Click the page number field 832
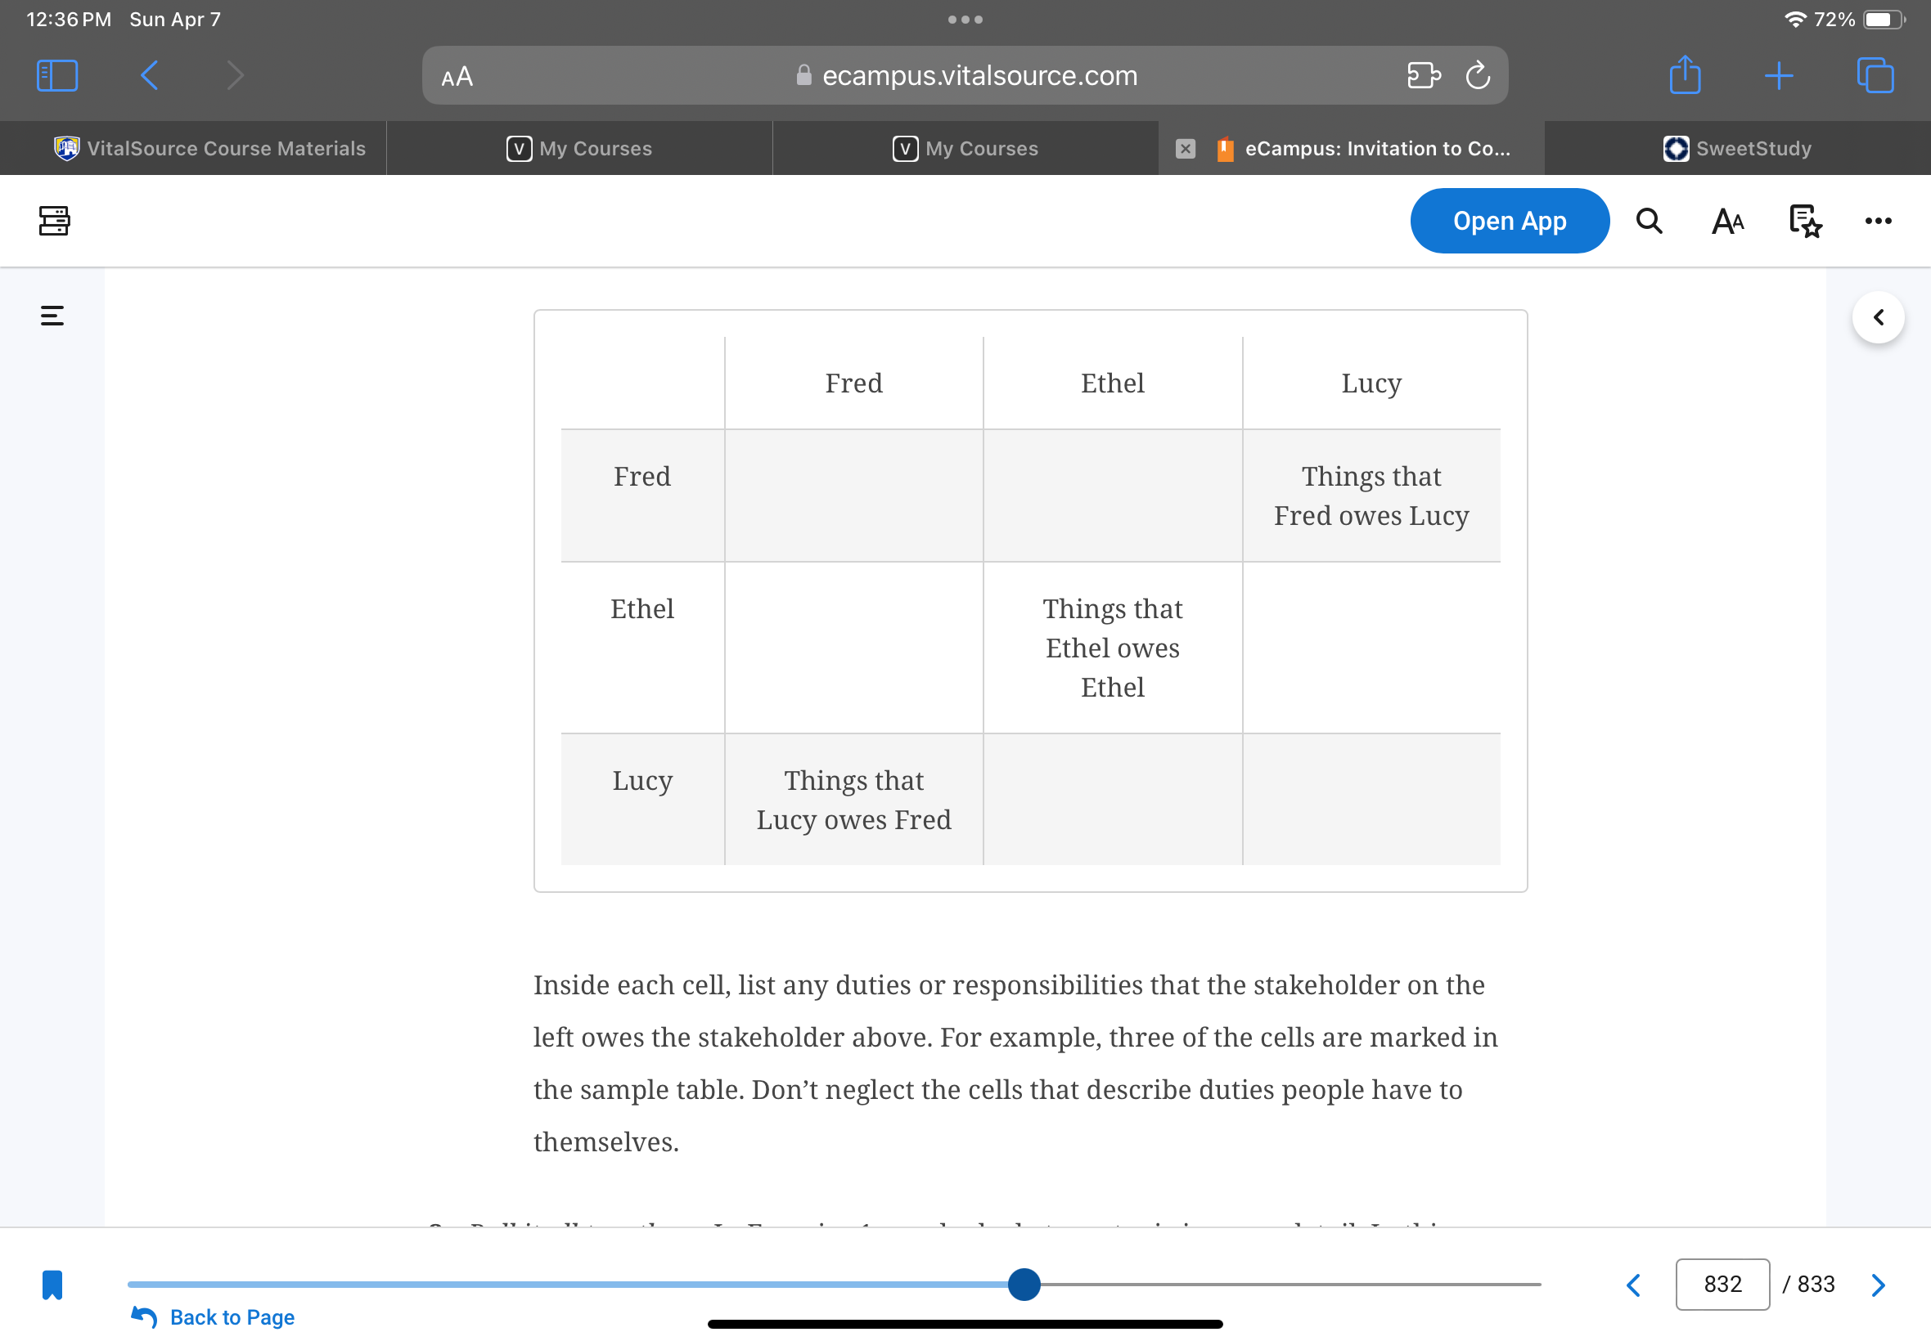Screen dimensions: 1931x1341 pyautogui.click(x=1722, y=1284)
